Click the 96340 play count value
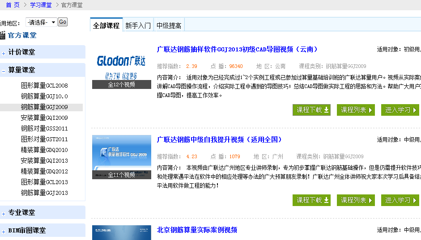 click(236, 66)
